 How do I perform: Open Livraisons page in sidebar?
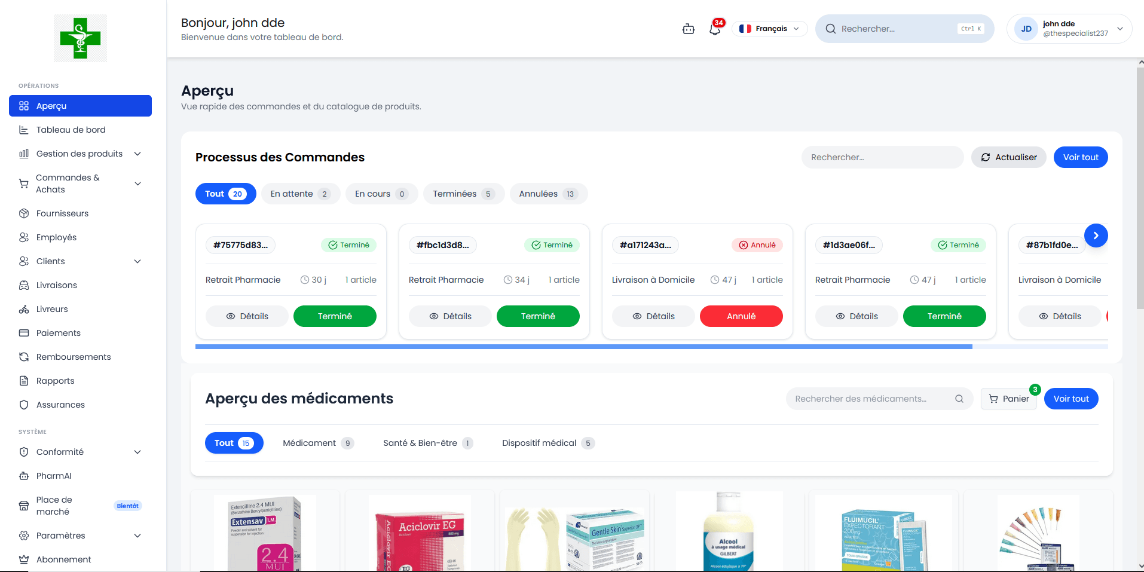pos(80,285)
